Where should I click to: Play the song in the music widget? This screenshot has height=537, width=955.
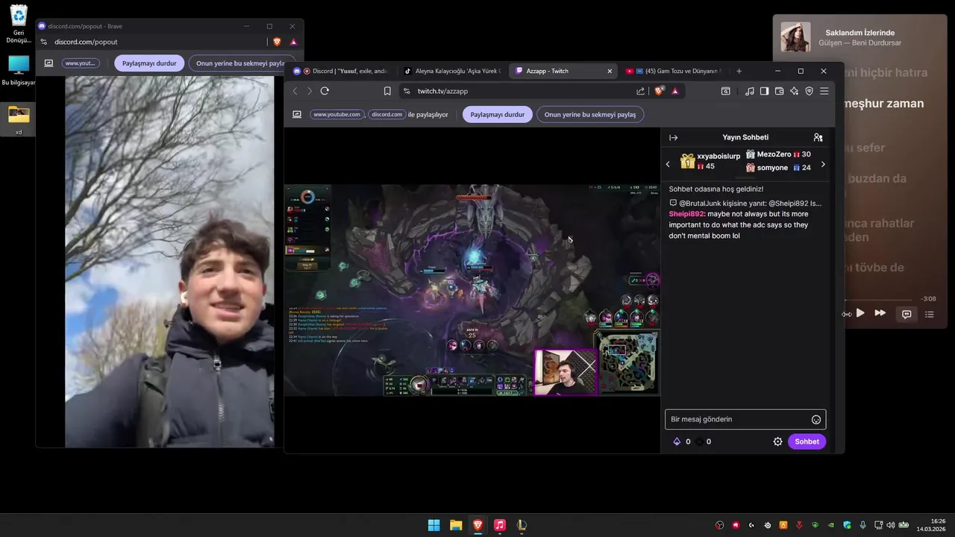pos(860,313)
